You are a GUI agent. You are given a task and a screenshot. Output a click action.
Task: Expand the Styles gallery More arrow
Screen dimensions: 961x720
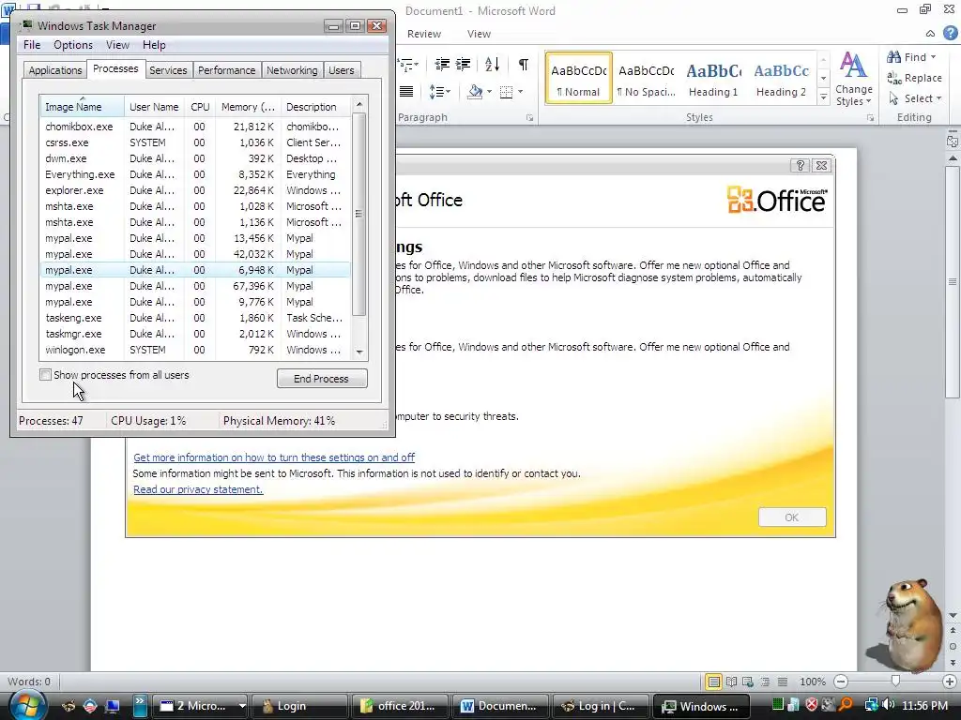coord(823,97)
